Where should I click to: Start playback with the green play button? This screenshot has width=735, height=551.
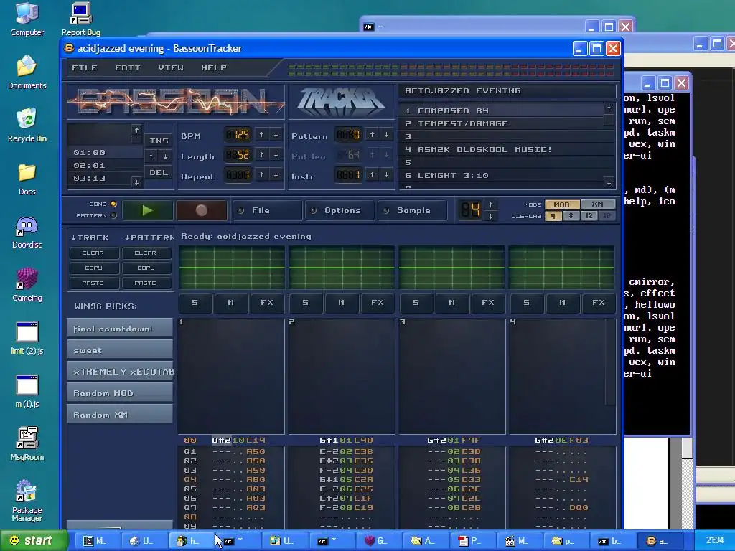(148, 210)
